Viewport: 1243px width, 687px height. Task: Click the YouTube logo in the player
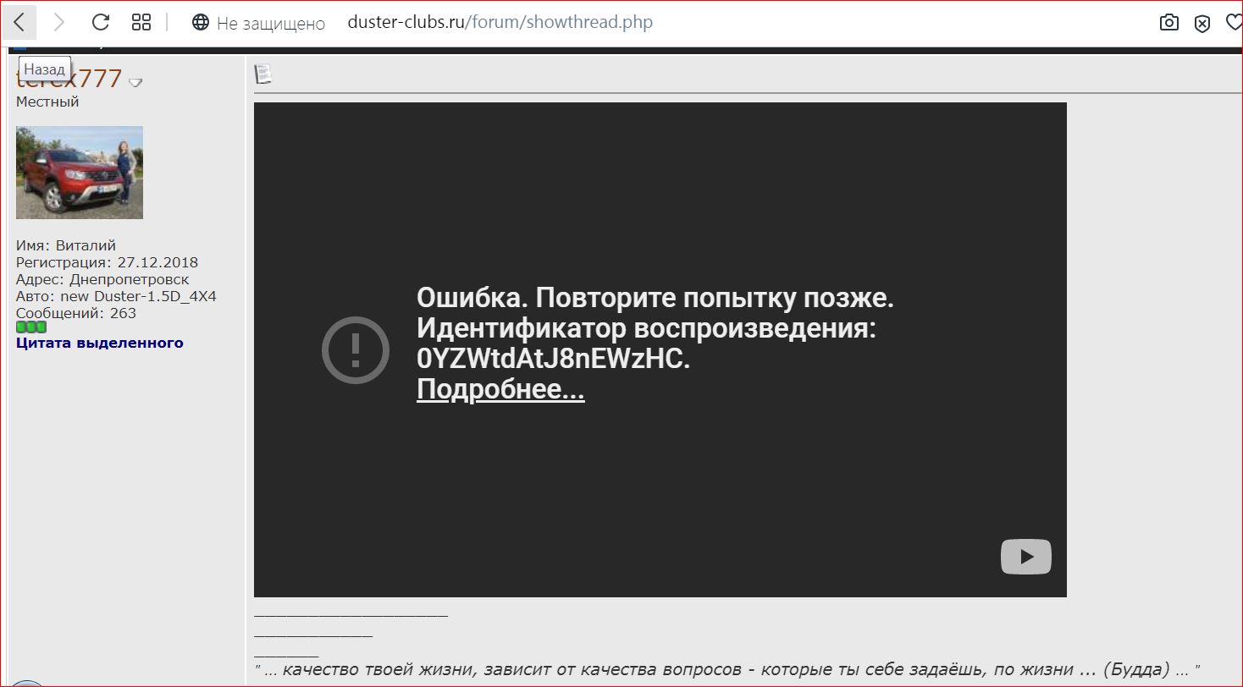[1025, 557]
